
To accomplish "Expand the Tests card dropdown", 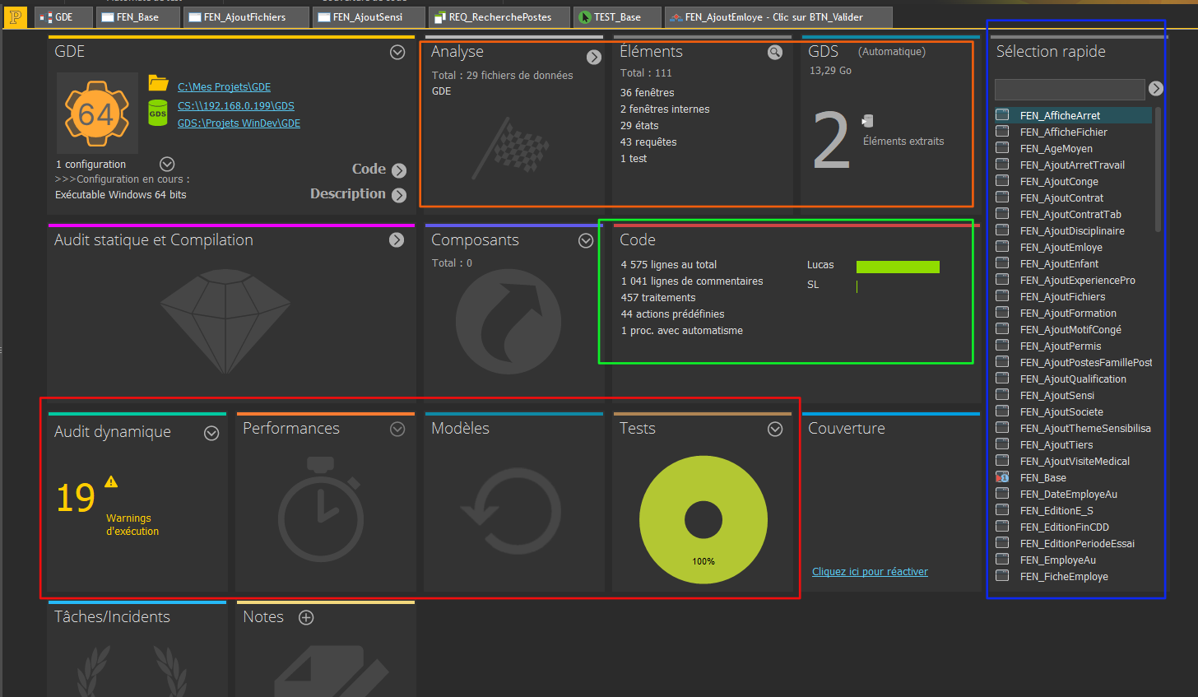I will [775, 429].
